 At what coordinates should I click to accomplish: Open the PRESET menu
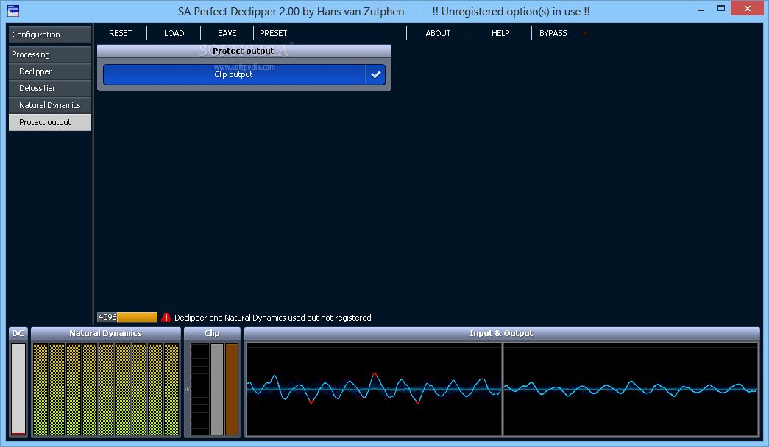274,33
